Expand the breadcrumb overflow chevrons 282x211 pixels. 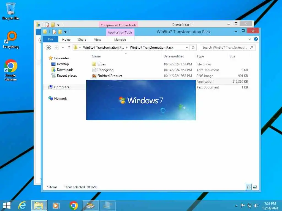80,48
